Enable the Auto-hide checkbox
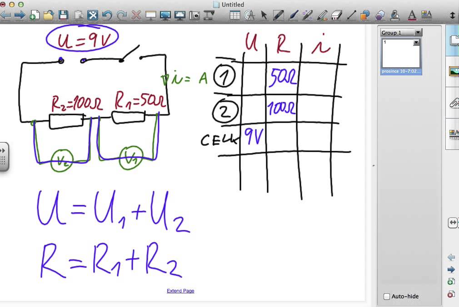 click(x=387, y=297)
